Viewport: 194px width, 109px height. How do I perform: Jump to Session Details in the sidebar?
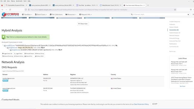click(174, 27)
